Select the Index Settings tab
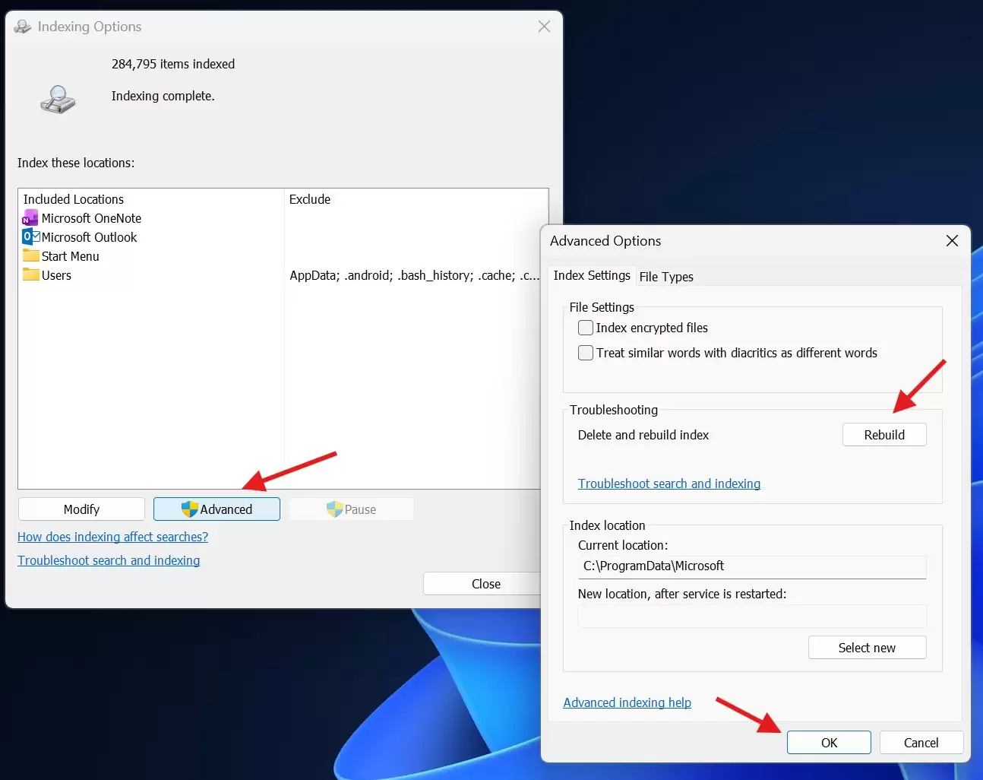The height and width of the screenshot is (780, 983). (x=592, y=276)
